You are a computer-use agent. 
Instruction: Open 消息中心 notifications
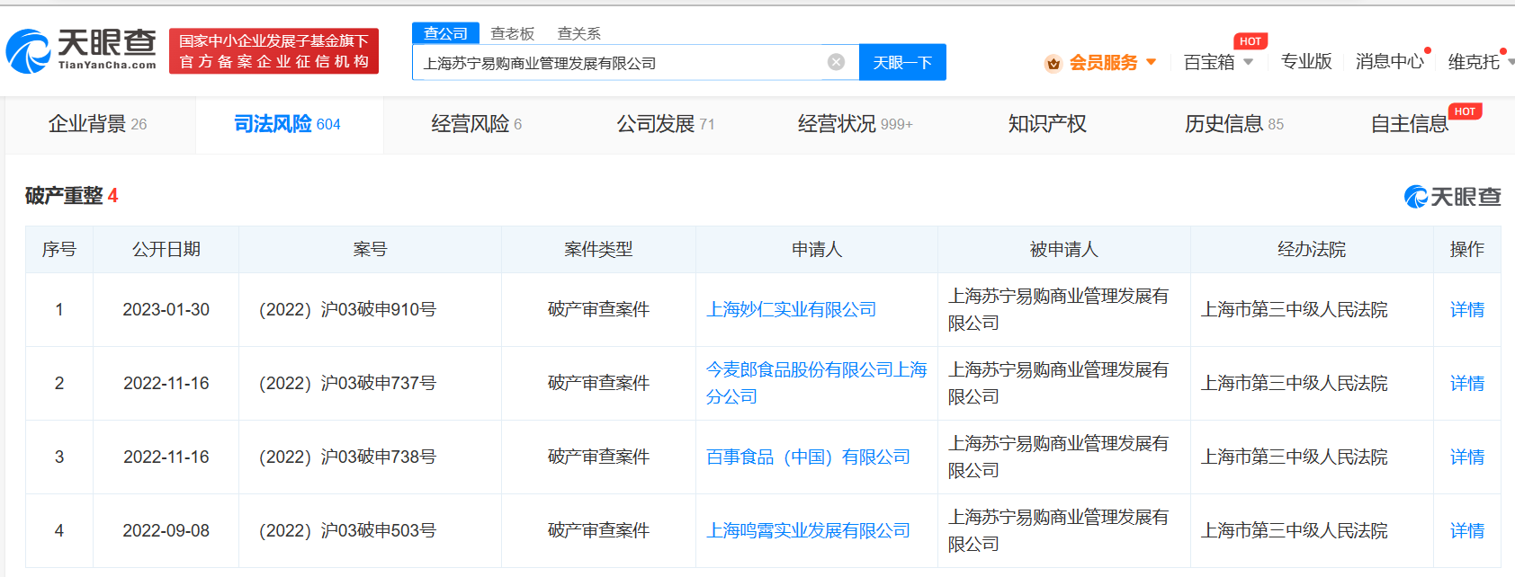[x=1389, y=62]
